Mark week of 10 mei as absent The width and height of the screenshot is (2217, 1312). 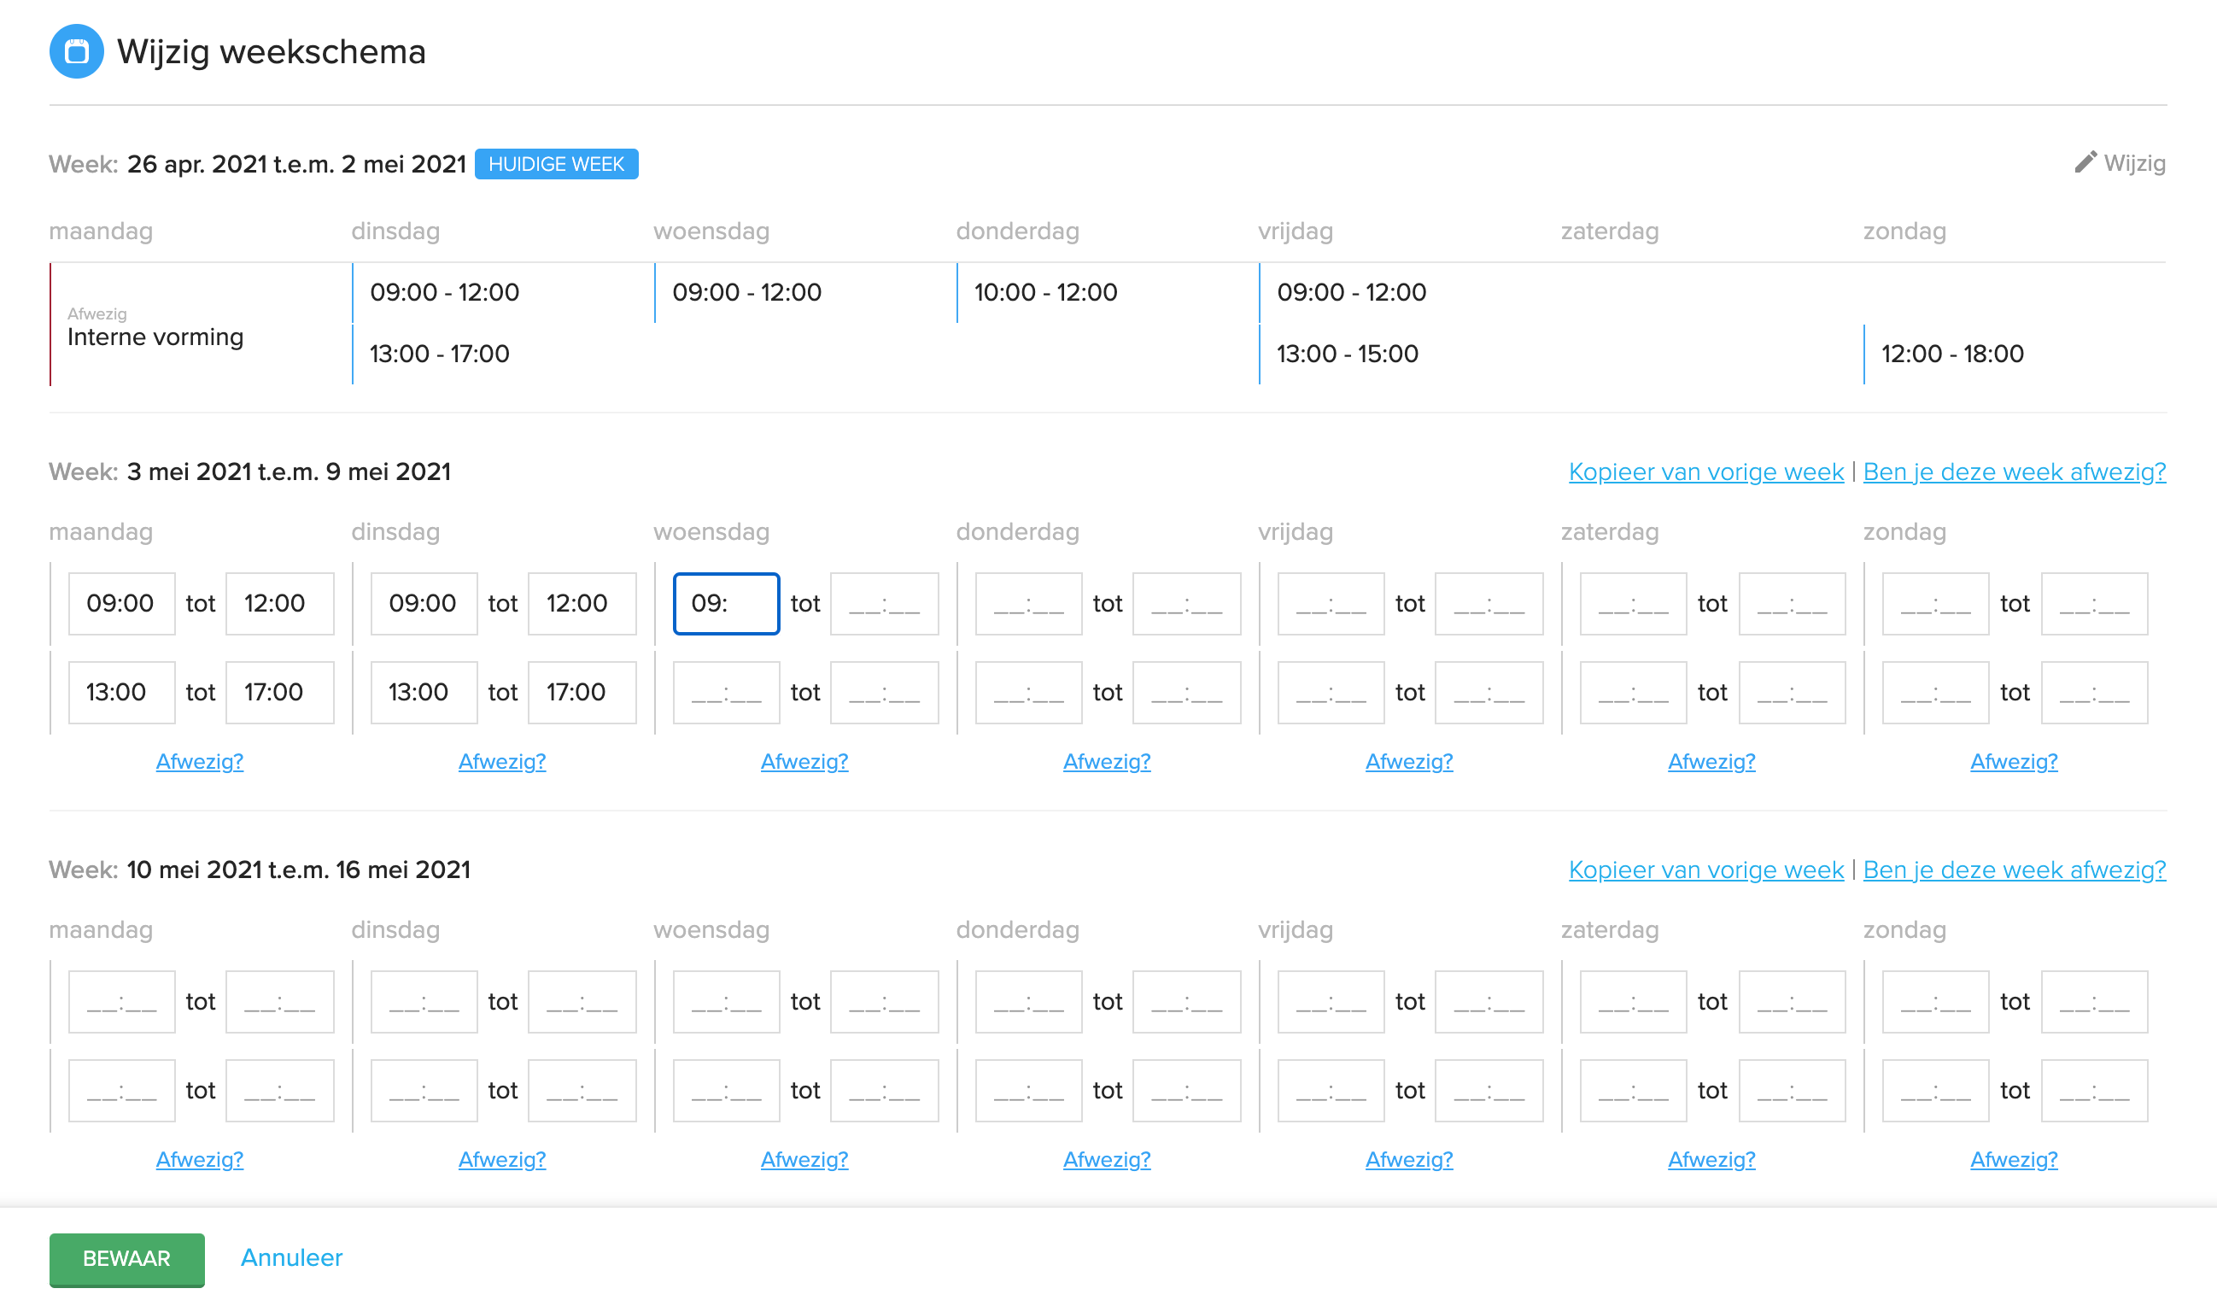coord(2014,870)
